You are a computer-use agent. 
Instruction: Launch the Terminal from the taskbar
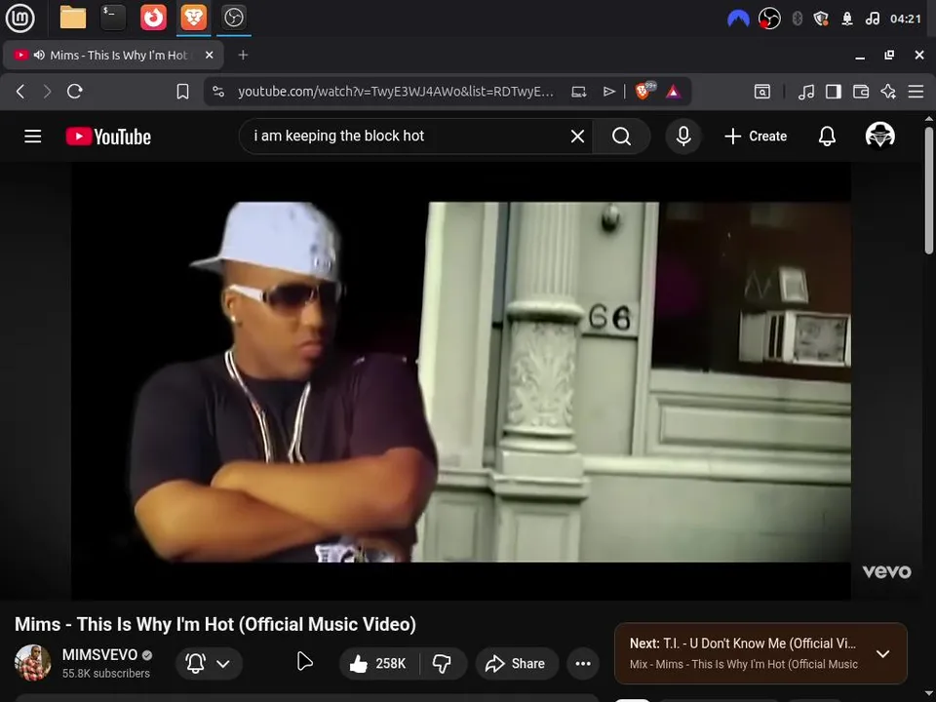[x=113, y=18]
